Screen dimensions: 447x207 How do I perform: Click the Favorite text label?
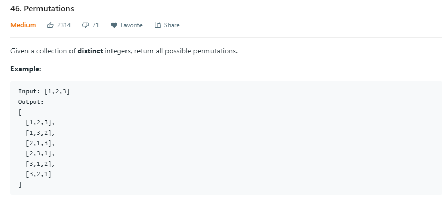point(131,25)
